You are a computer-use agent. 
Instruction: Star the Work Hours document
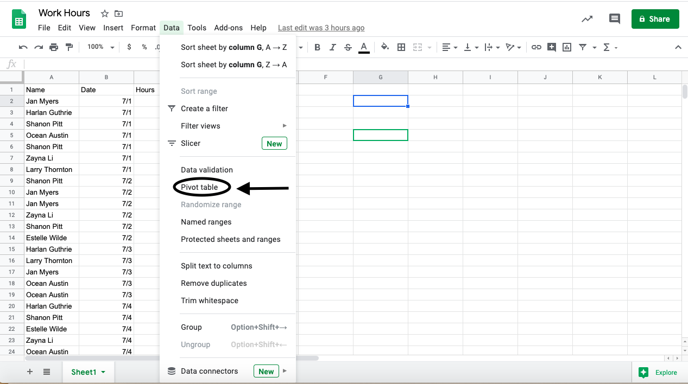[x=105, y=14]
